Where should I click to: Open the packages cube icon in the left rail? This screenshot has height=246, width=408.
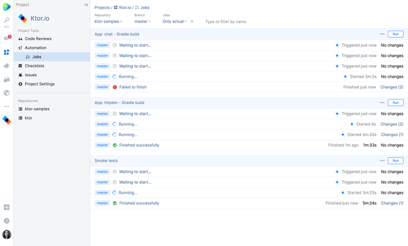tap(7, 93)
